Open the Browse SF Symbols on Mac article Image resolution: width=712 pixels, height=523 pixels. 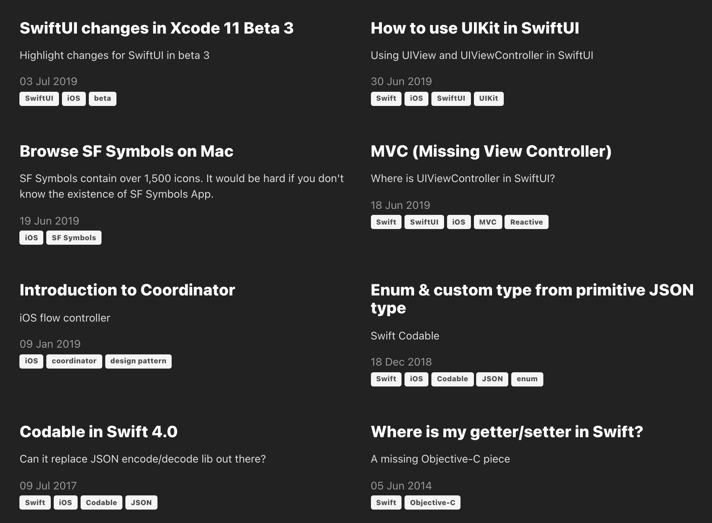click(126, 151)
